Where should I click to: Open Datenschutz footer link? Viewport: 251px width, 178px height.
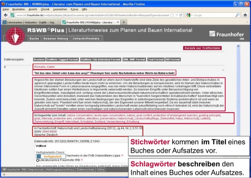[x=86, y=169]
